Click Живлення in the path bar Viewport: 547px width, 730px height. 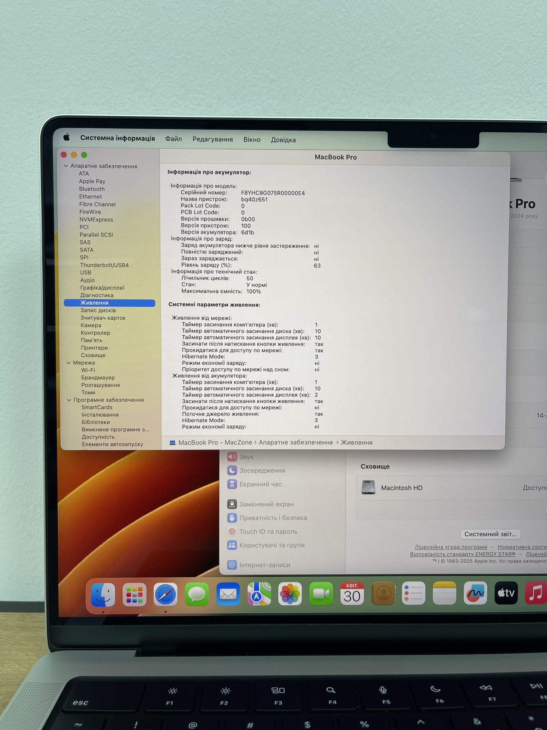click(x=356, y=443)
